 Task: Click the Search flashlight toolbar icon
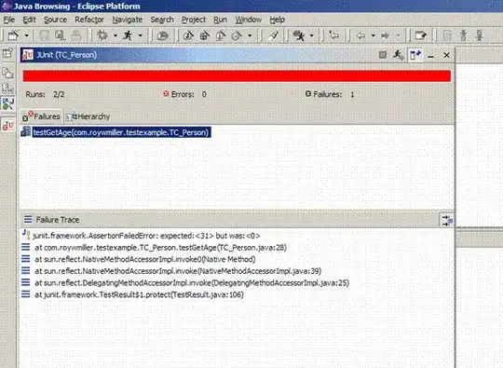coord(274,35)
